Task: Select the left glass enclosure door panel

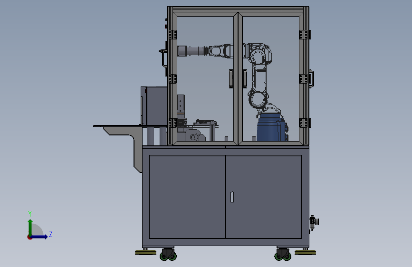Action: pyautogui.click(x=205, y=79)
